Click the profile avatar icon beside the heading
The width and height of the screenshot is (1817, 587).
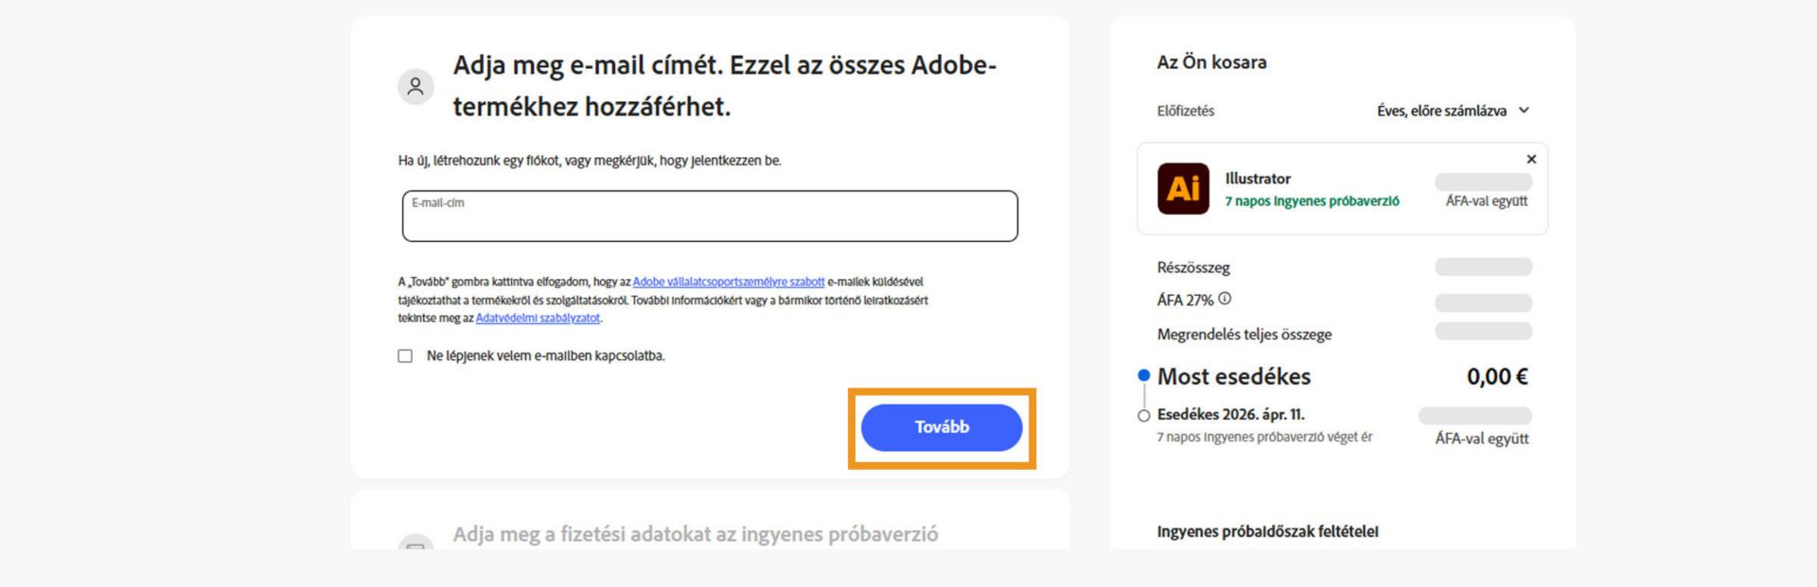pyautogui.click(x=416, y=86)
